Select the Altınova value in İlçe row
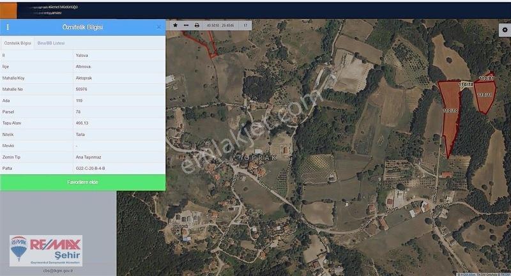 tap(83, 66)
